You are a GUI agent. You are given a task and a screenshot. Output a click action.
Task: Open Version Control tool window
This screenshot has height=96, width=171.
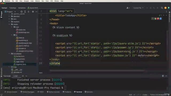tap(11, 92)
